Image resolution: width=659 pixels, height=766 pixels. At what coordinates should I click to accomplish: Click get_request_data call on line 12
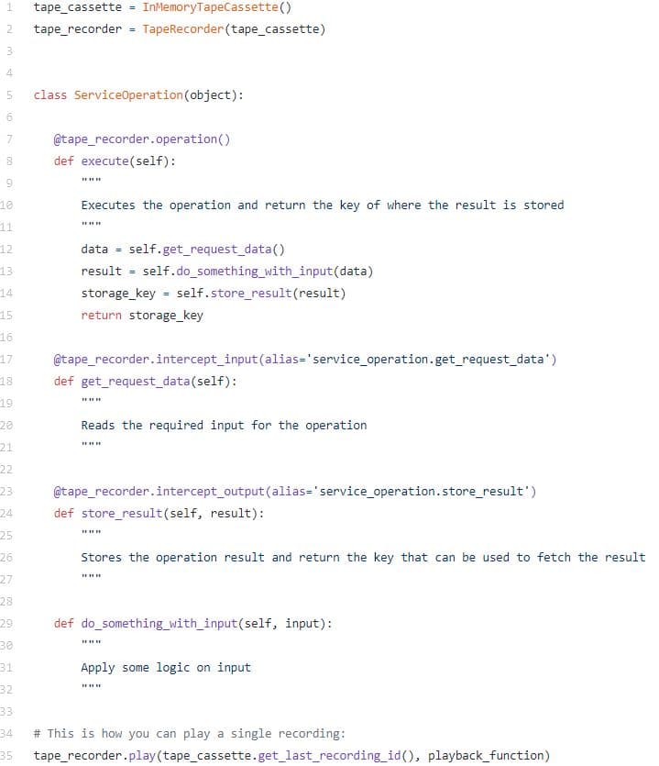coord(216,250)
